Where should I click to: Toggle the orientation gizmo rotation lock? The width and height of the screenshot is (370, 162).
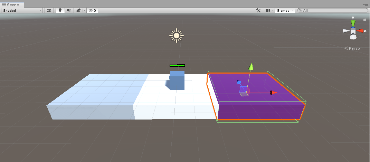coord(364,20)
